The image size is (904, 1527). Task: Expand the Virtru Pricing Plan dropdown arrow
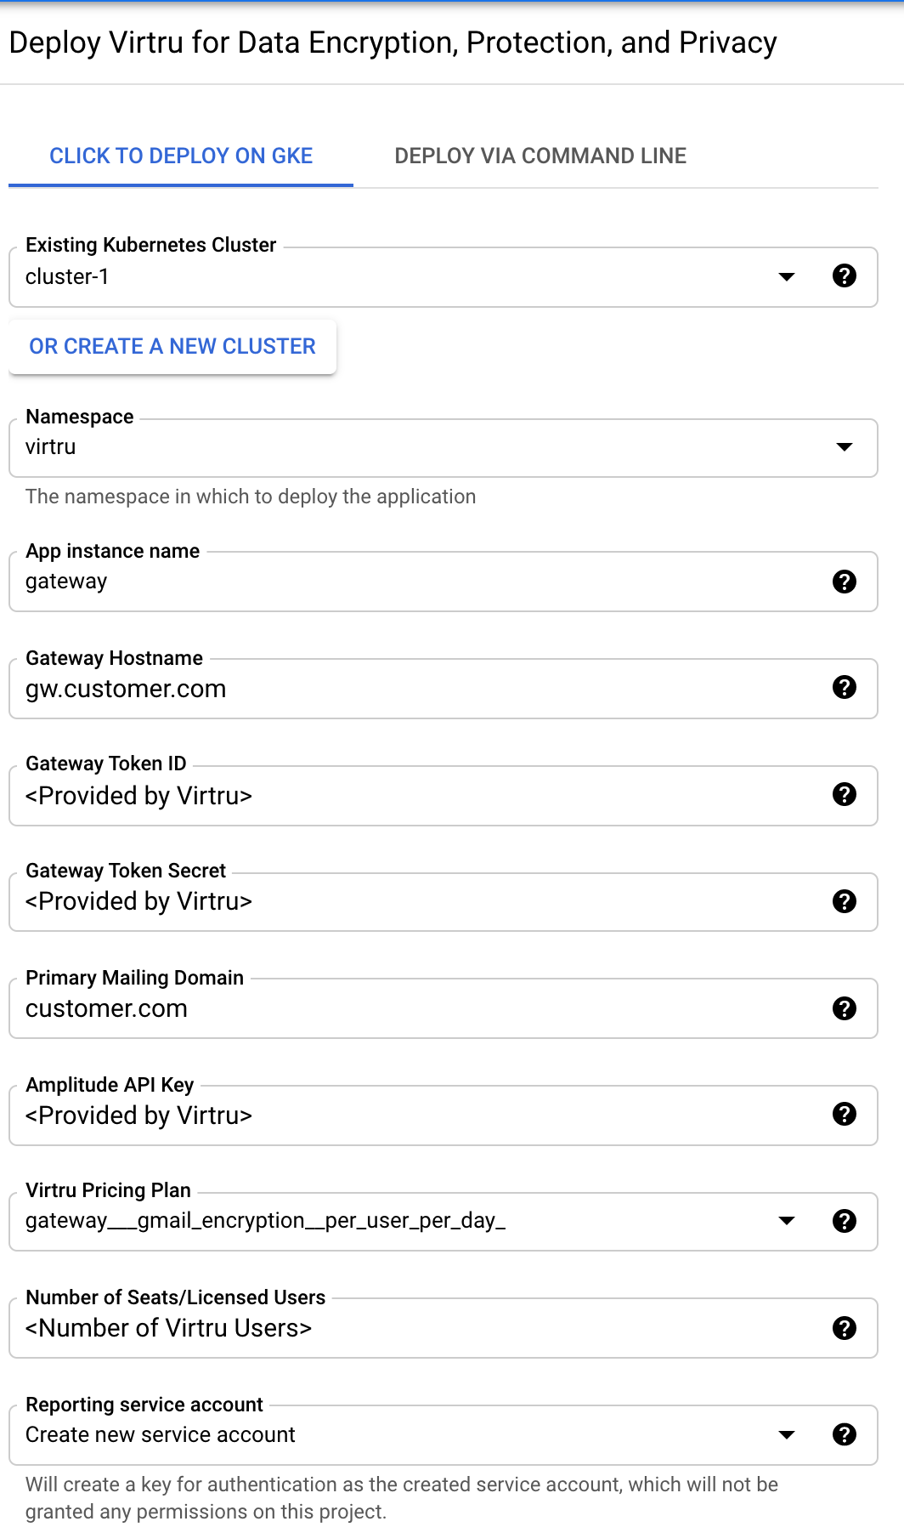pyautogui.click(x=787, y=1221)
